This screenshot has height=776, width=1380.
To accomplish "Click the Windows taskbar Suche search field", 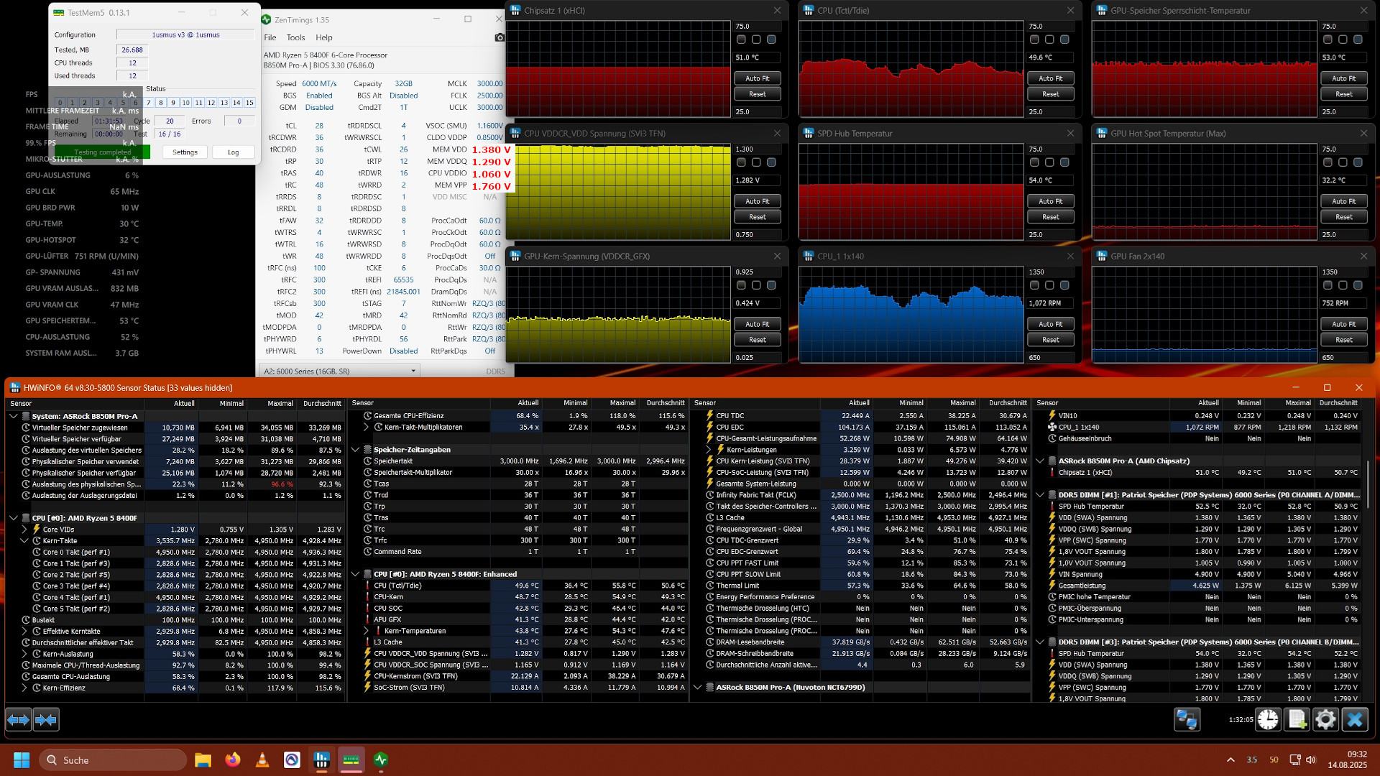I will 112,759.
